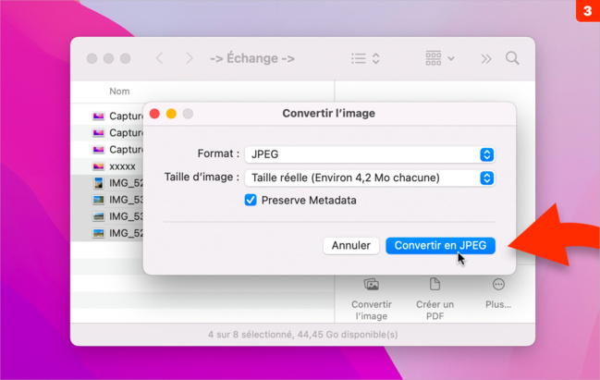600x380 pixels.
Task: Click the Convertir en JPEG button
Action: (440, 245)
